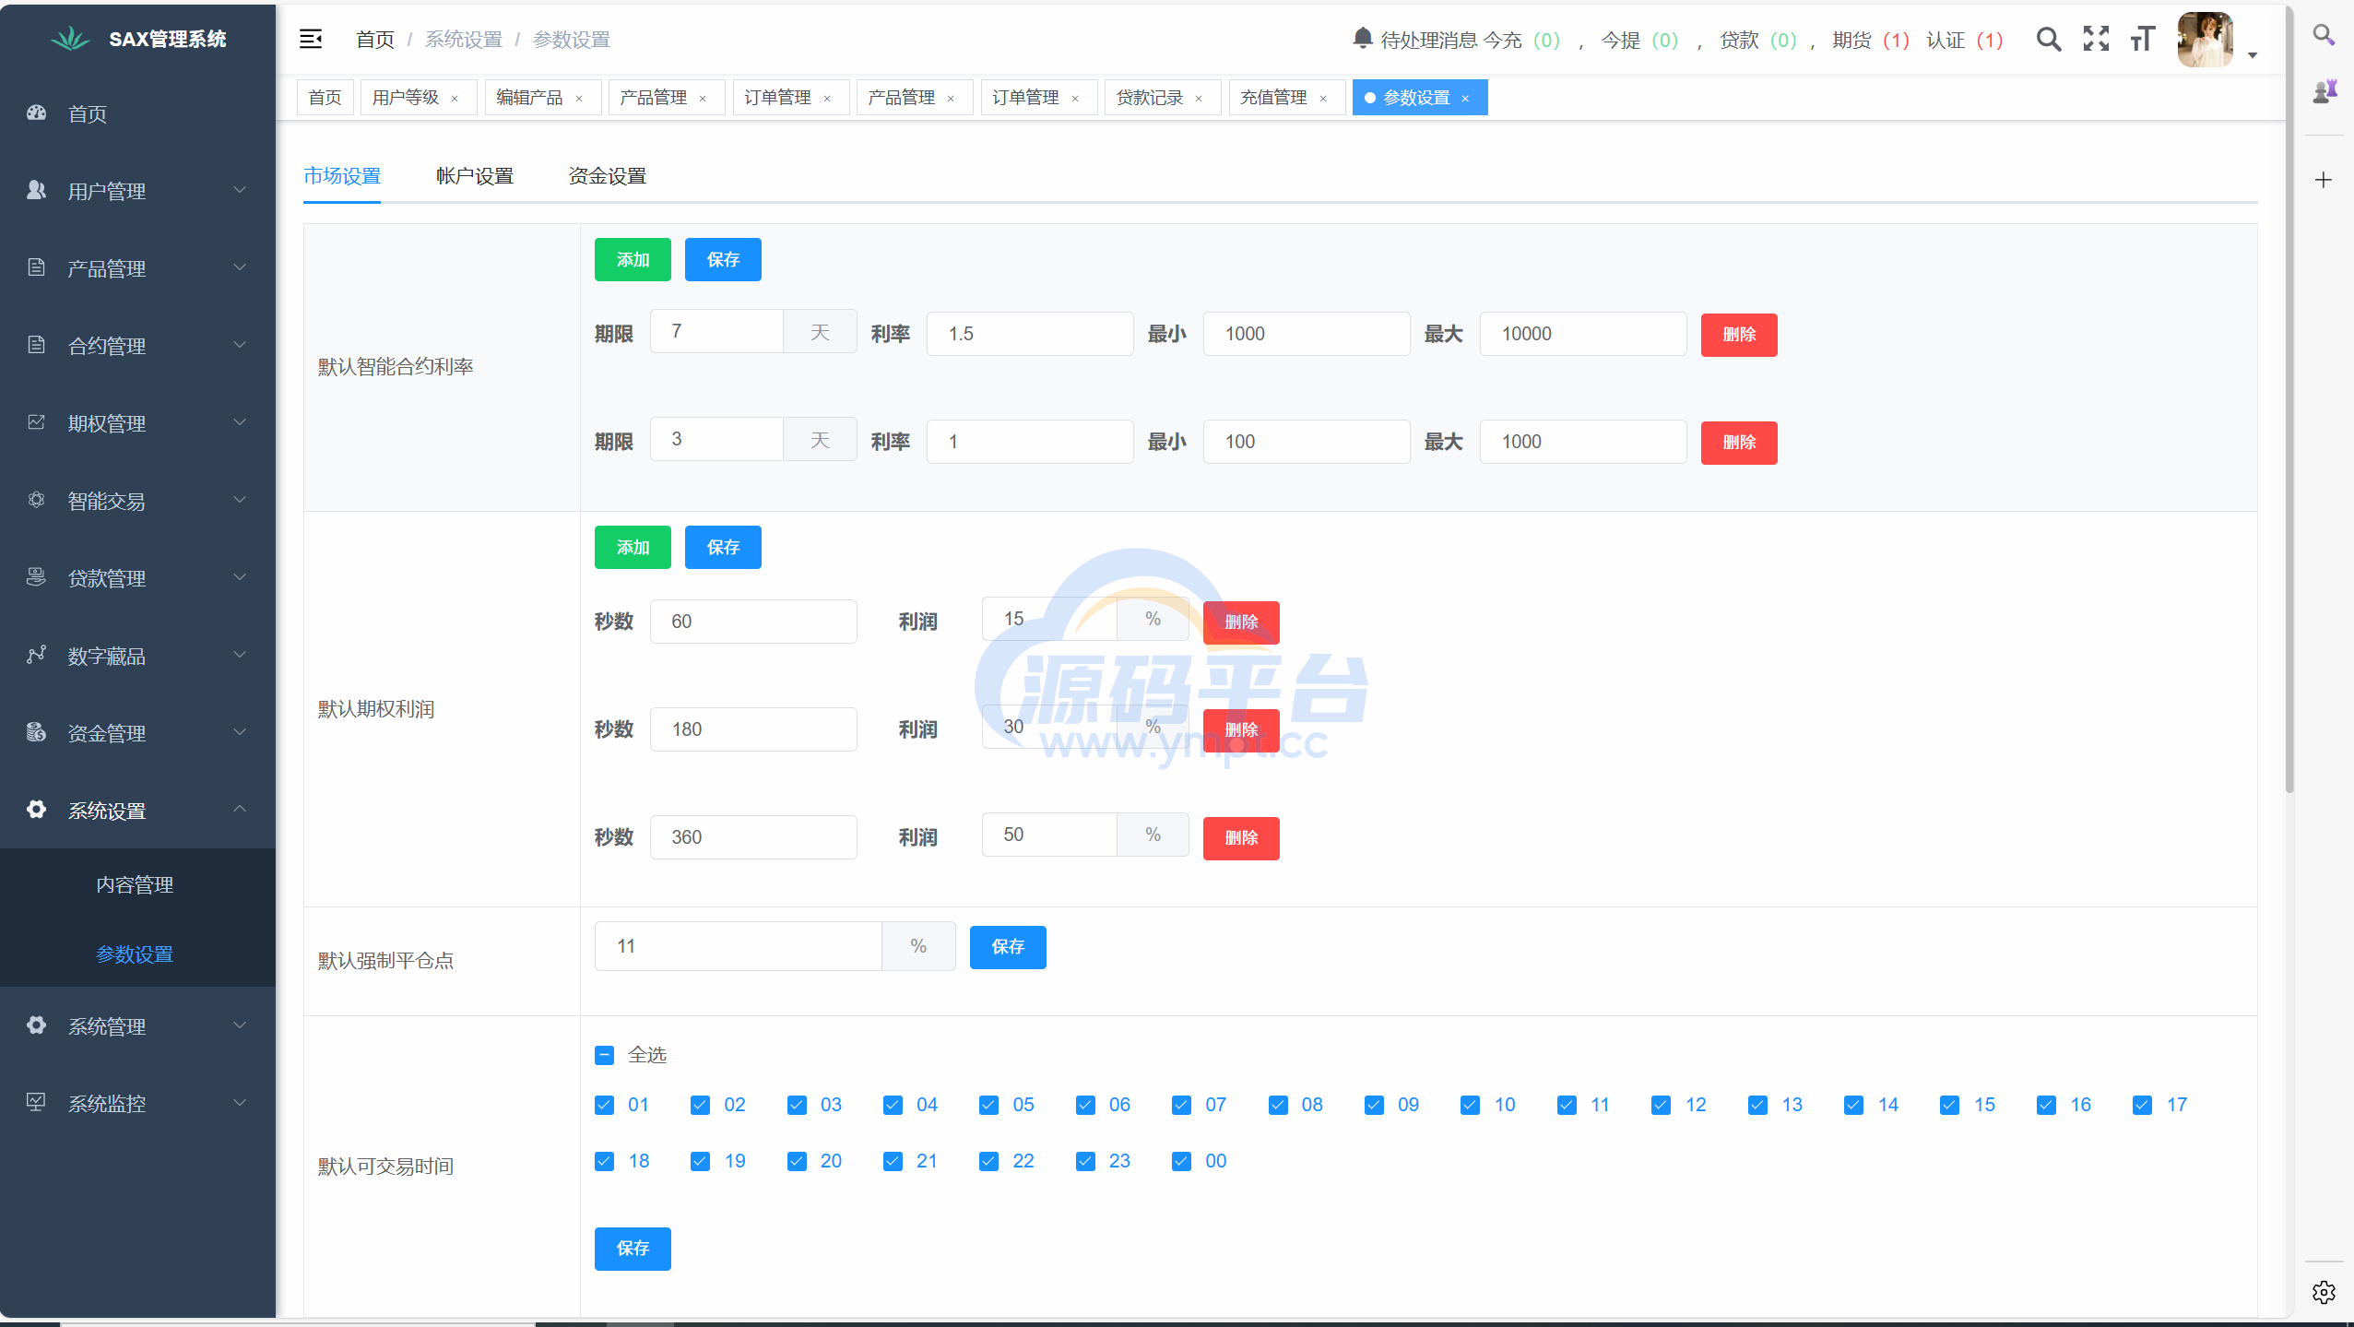This screenshot has height=1327, width=2354.
Task: Click the SAX logo icon
Action: click(x=70, y=39)
